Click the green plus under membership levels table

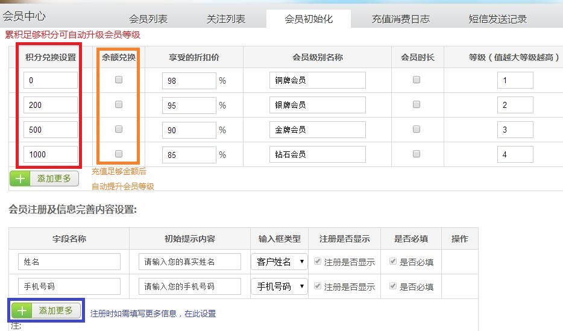21,178
